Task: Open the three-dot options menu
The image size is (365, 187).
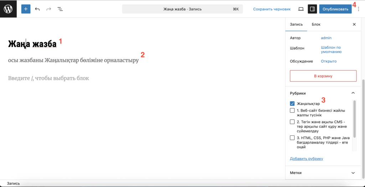Action: (359, 9)
